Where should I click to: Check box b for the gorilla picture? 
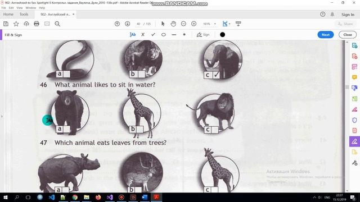click(141, 74)
